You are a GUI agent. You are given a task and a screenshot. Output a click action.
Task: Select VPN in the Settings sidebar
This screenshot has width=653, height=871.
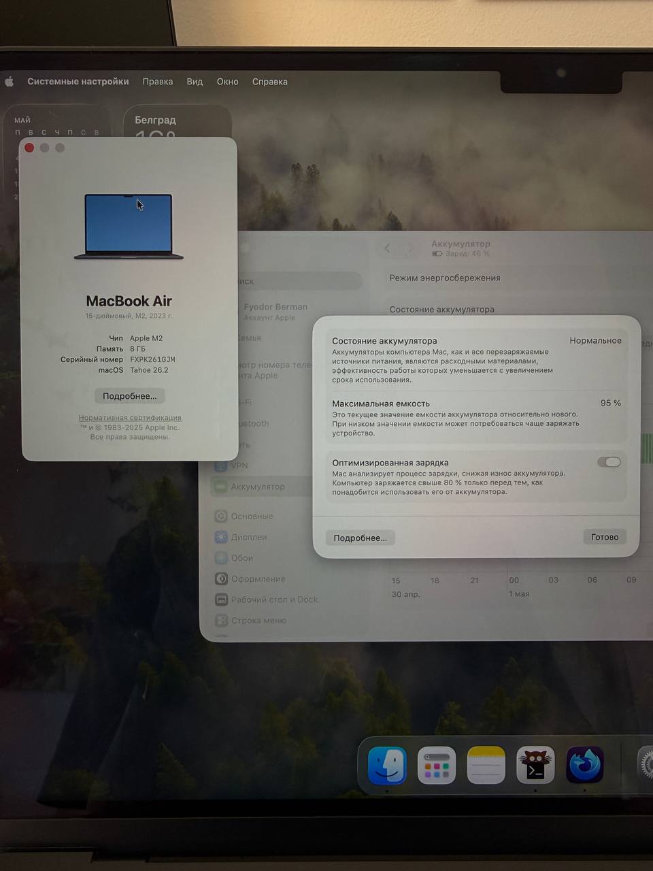pos(239,465)
